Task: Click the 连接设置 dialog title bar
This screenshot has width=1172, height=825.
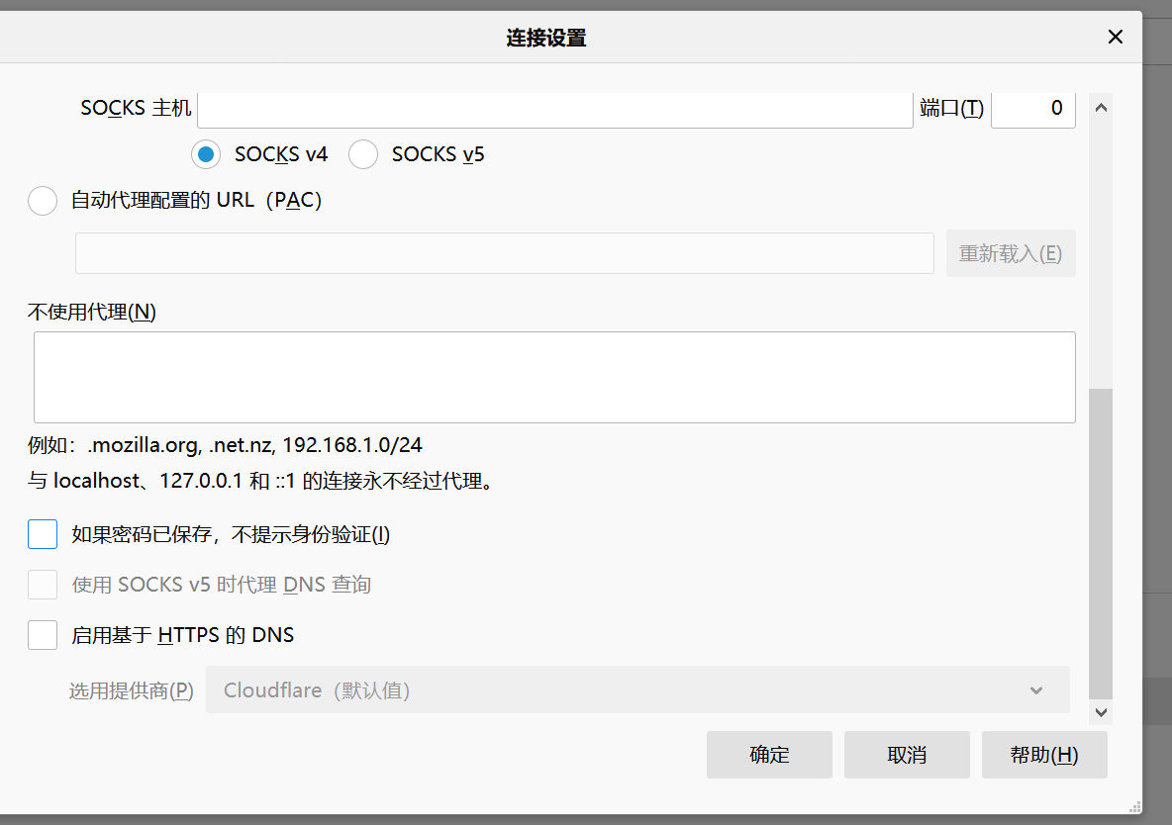Action: (x=545, y=37)
